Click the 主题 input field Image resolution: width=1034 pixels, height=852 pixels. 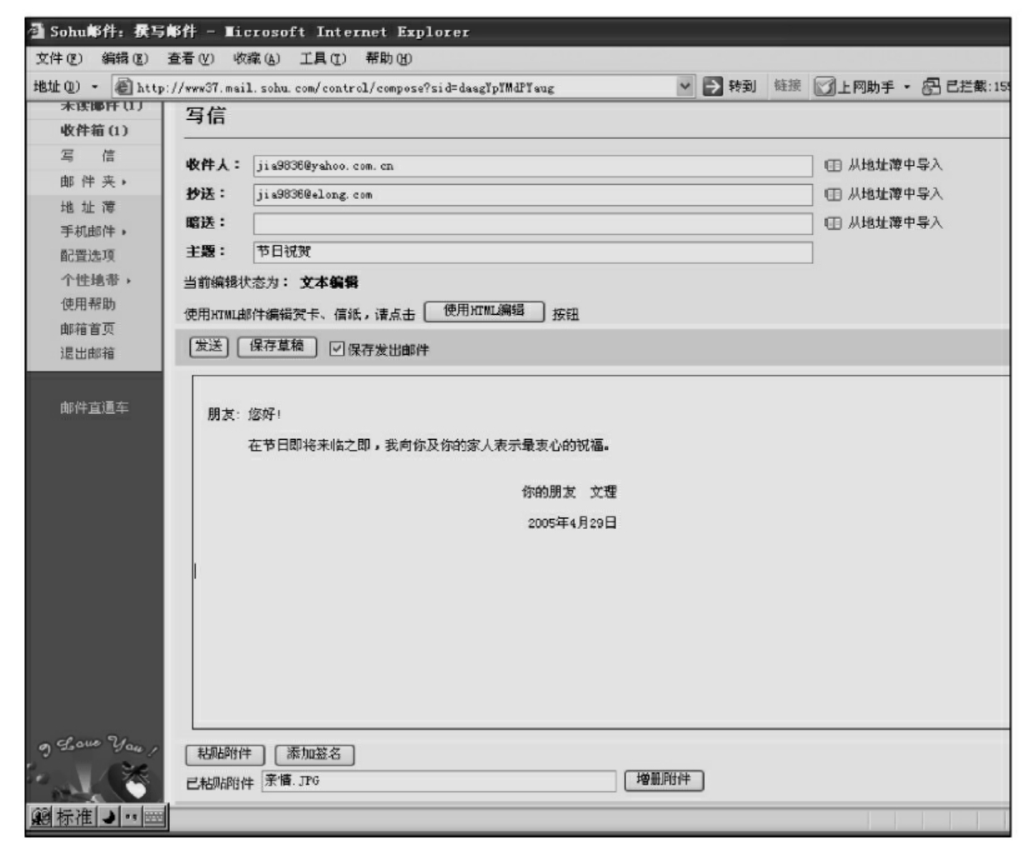(x=533, y=252)
